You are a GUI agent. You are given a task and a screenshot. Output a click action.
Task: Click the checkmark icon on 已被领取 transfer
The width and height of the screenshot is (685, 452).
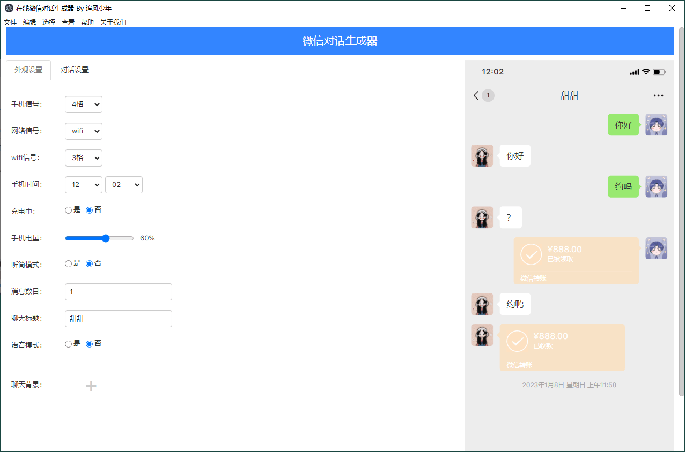pos(531,254)
